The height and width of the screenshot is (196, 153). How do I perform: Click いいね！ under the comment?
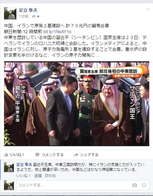[23, 176]
